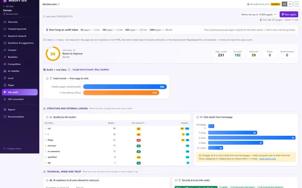Click the hourglass icon beside How long an audit takes
The image size is (302, 188).
[47, 30]
